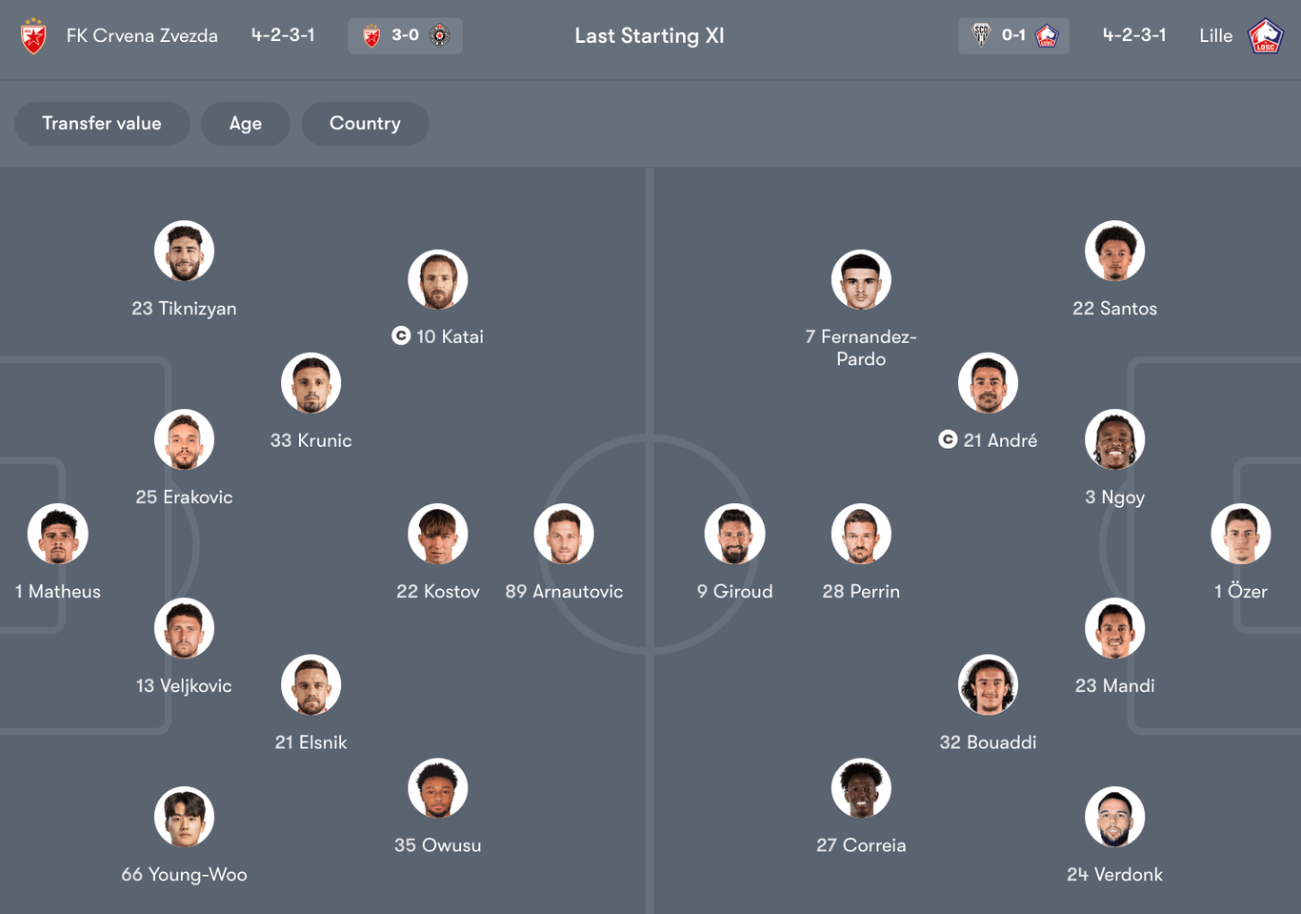Screen dimensions: 1301x914
Task: Click the small Lille crest in the 0-1 badge
Action: (1045, 34)
